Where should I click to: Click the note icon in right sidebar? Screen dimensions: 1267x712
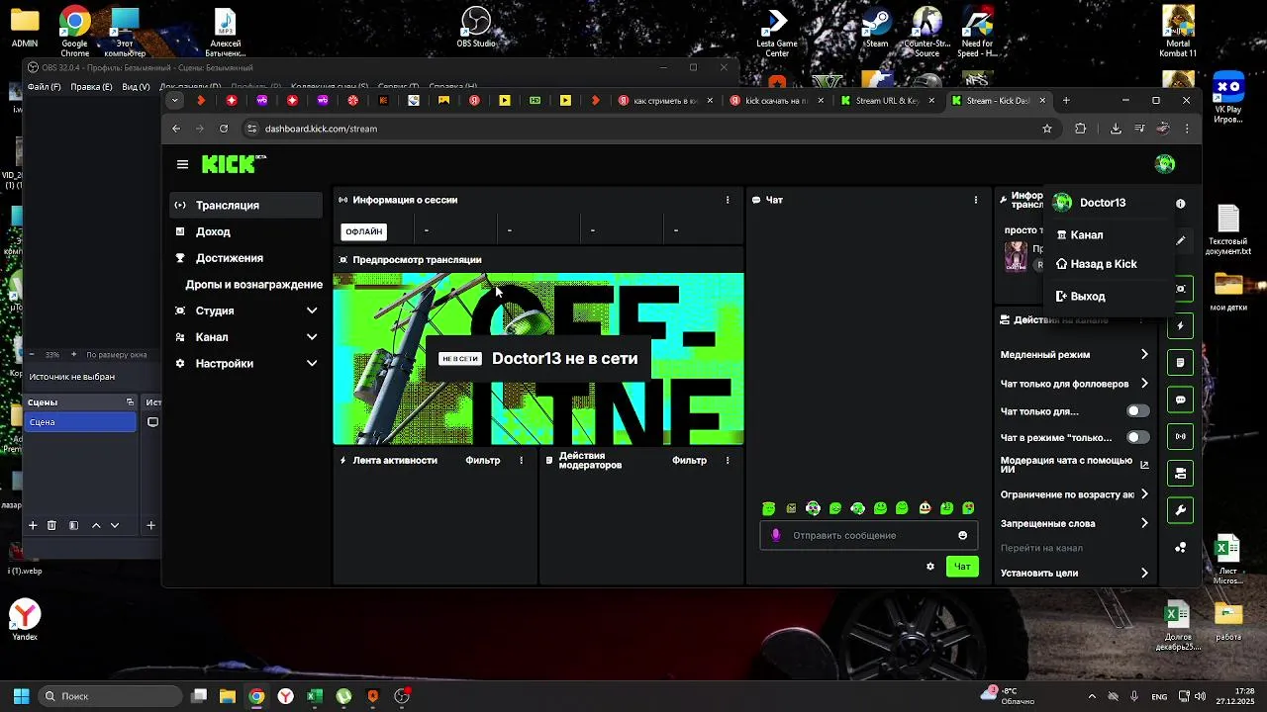tap(1180, 363)
